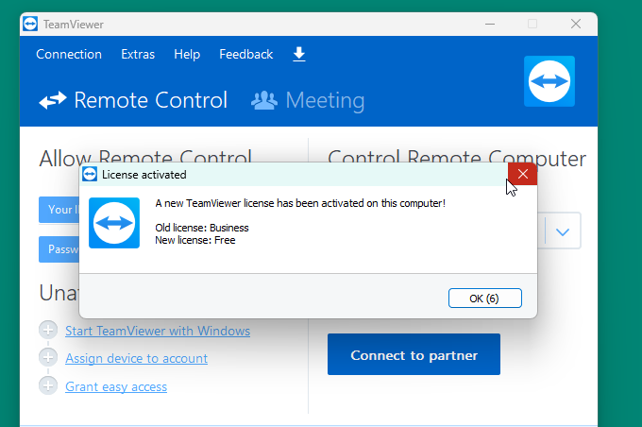The height and width of the screenshot is (427, 642).
Task: Open the Extras menu
Action: tap(138, 54)
